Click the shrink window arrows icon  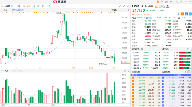[177, 2]
